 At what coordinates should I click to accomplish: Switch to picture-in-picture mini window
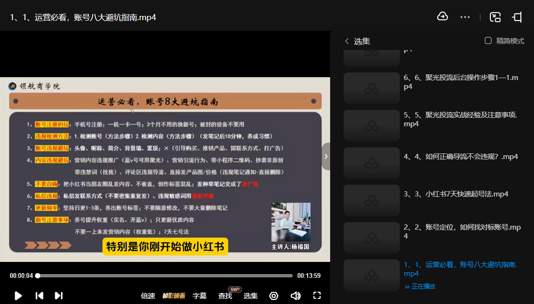click(x=495, y=17)
